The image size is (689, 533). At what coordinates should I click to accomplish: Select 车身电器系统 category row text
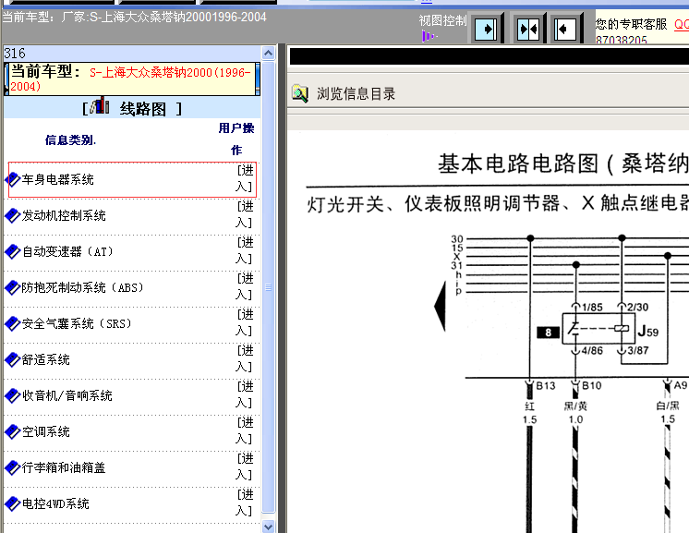coord(57,179)
